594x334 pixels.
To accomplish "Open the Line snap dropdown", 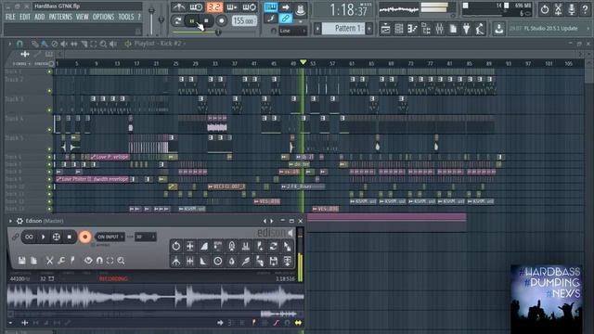I will point(292,31).
